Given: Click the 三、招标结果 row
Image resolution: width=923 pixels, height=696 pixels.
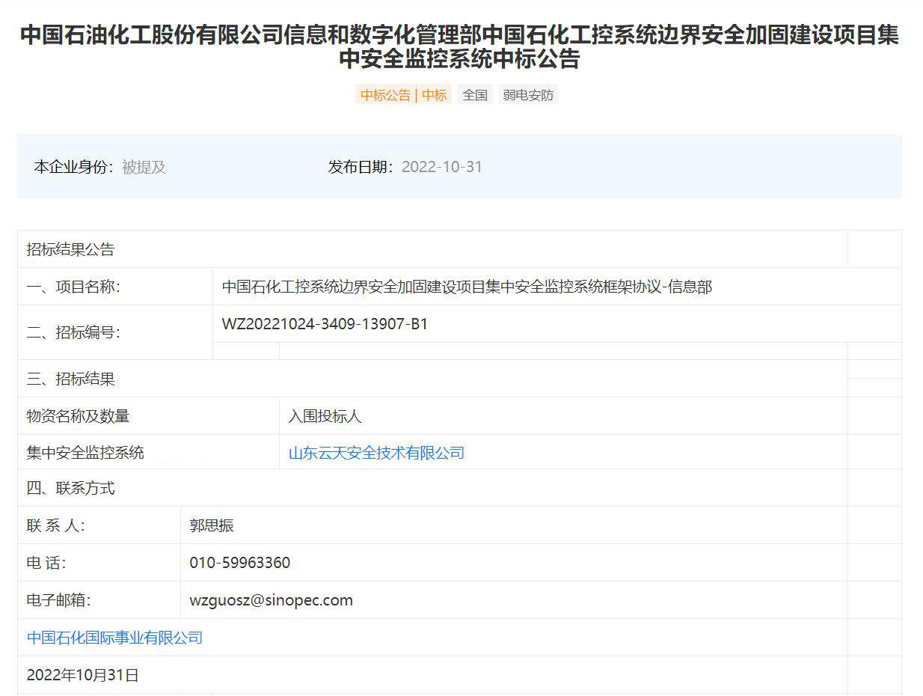Looking at the screenshot, I should coord(432,379).
